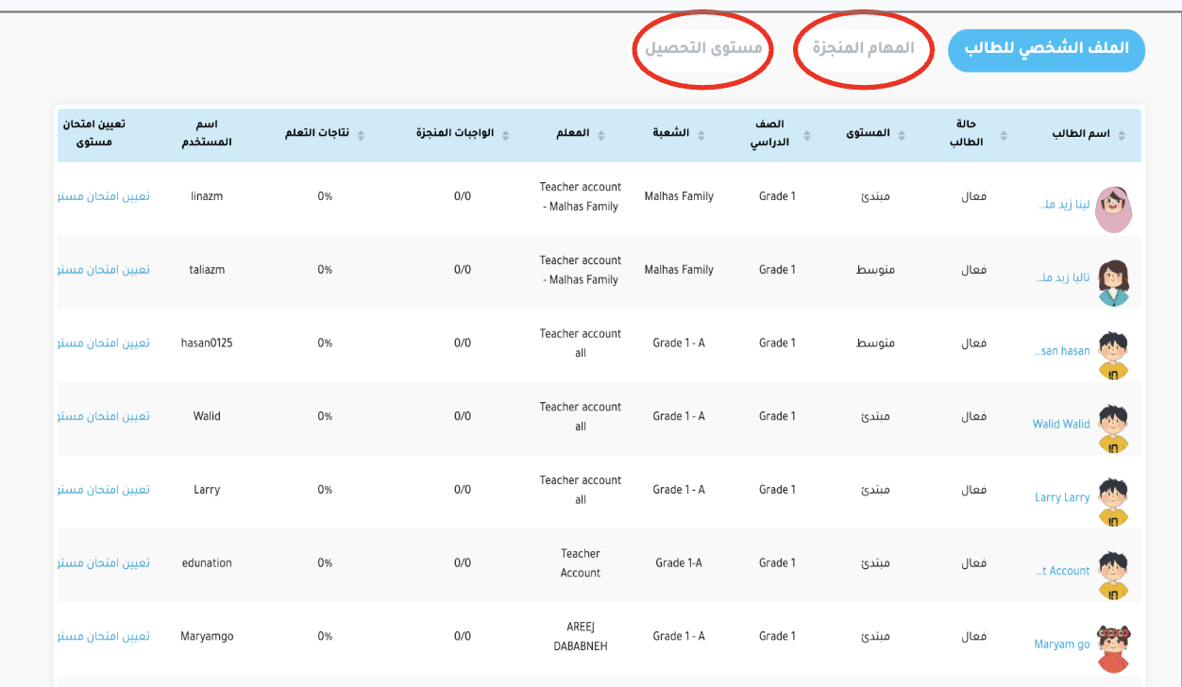This screenshot has width=1182, height=687.
Task: Assign level exam for user linazm
Action: coord(104,196)
